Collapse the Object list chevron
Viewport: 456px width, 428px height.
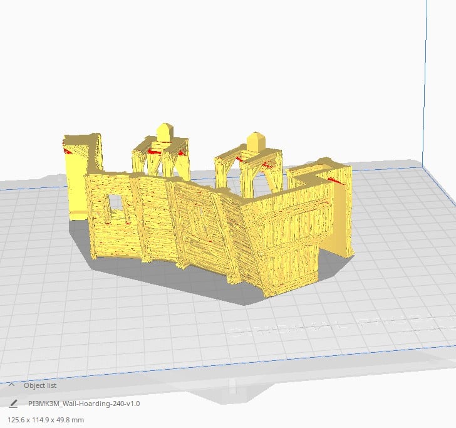pyautogui.click(x=12, y=385)
